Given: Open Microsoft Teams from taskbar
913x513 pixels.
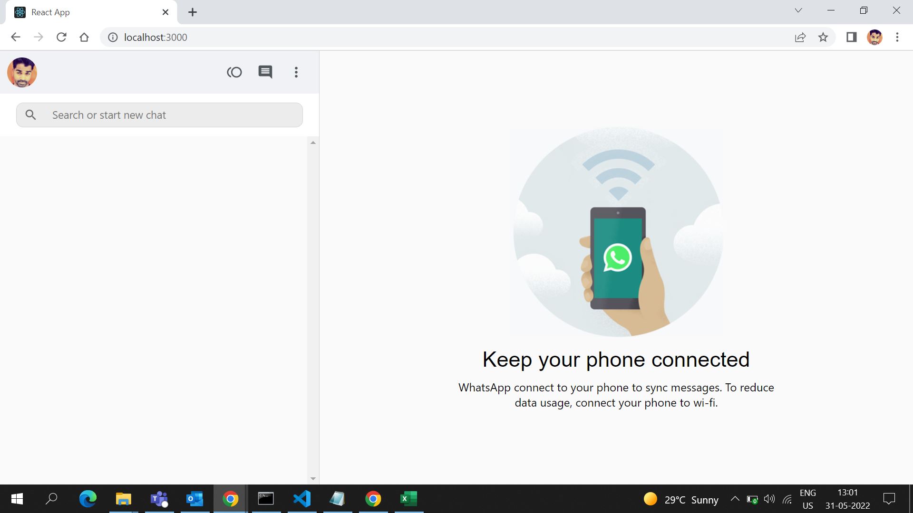Looking at the screenshot, I should [159, 499].
